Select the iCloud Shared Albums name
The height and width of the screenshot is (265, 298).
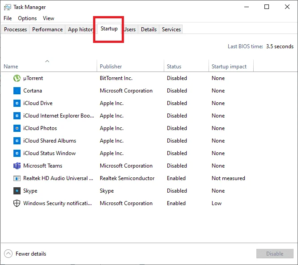point(50,141)
